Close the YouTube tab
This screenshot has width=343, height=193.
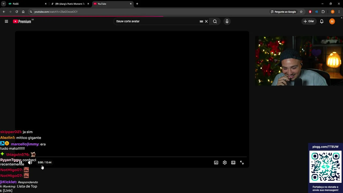pos(131,4)
